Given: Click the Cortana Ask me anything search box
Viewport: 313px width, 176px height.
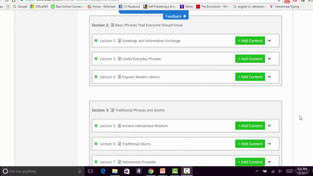Looking at the screenshot, I should 43,171.
